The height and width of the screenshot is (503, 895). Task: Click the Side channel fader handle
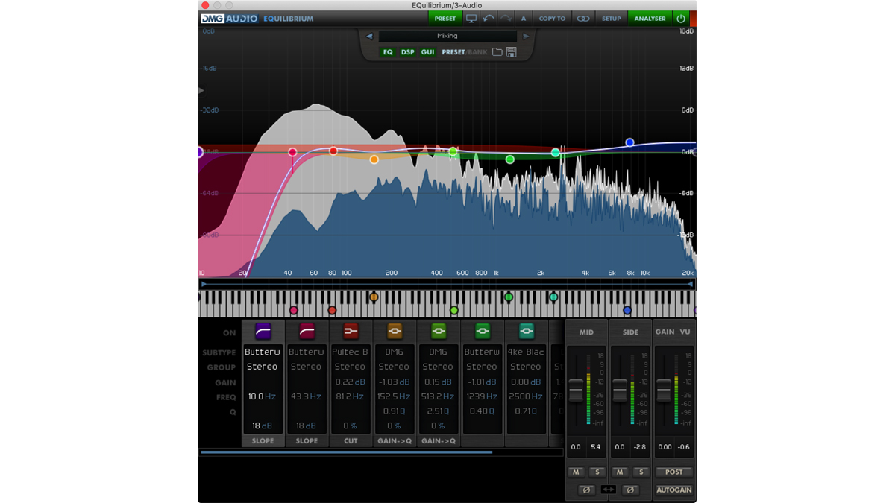(620, 390)
